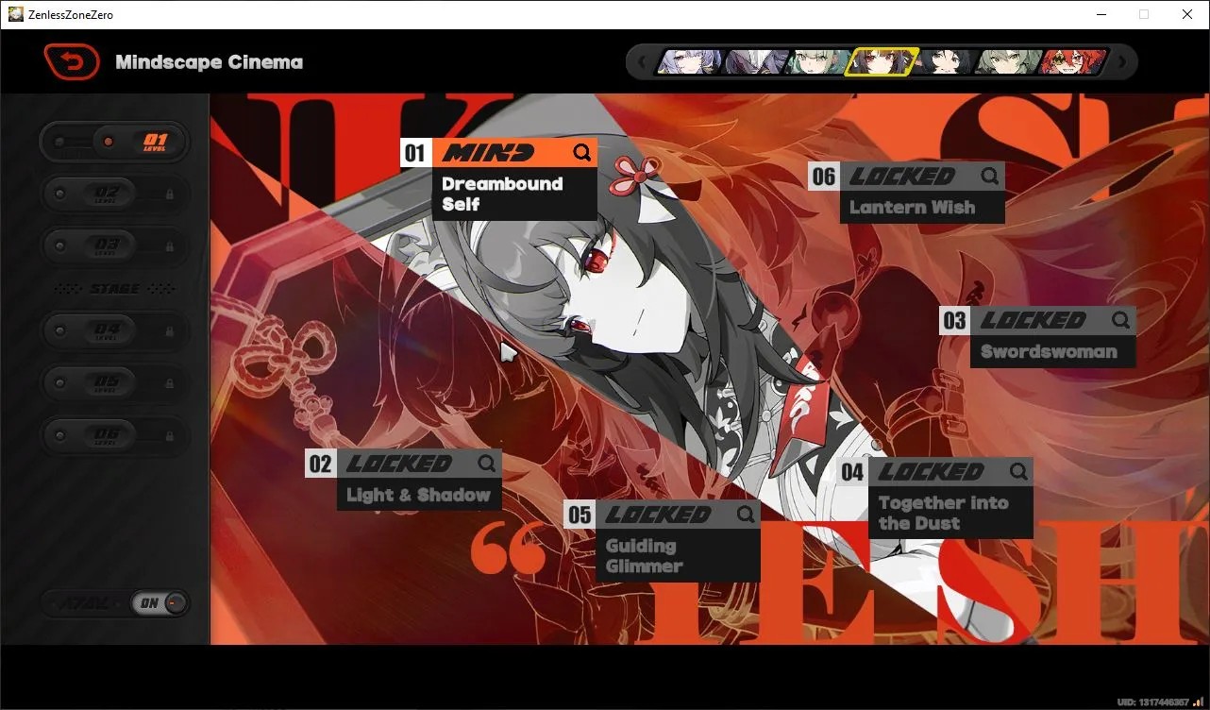Image resolution: width=1210 pixels, height=710 pixels.
Task: Open details magnifier for Dreambound Self
Action: tap(582, 152)
